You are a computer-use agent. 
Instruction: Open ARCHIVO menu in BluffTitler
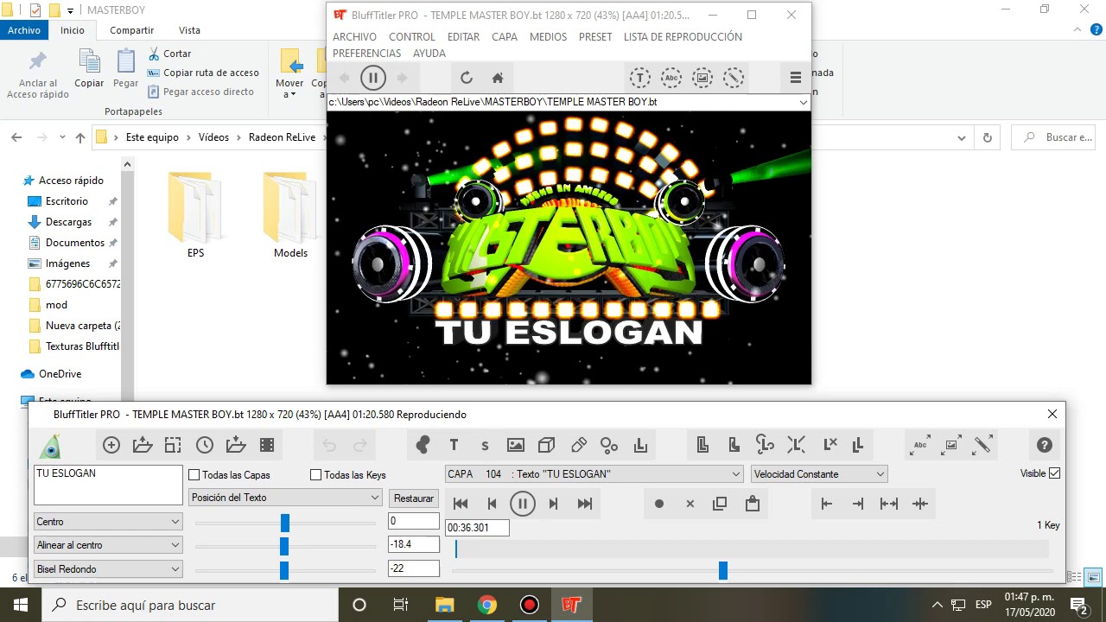pos(354,37)
